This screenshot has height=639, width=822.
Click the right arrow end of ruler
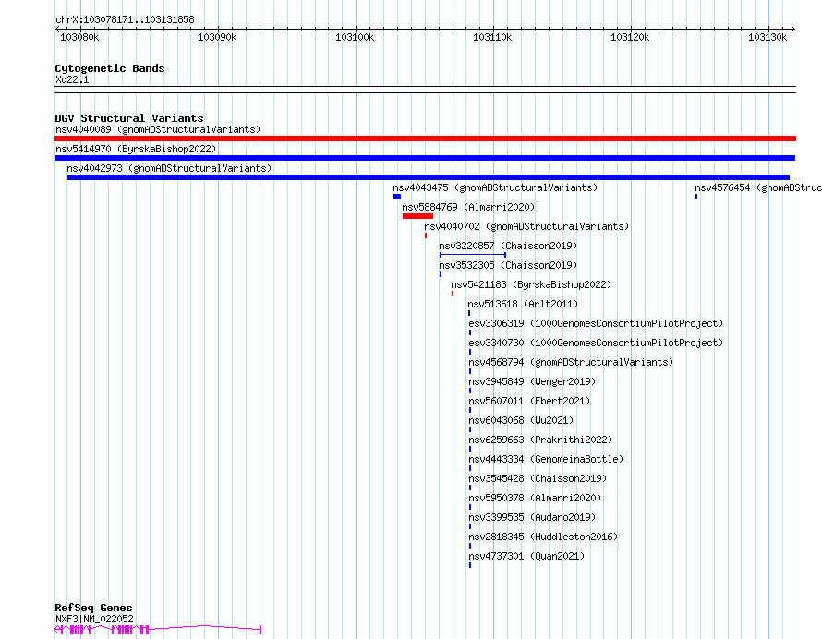coord(793,30)
